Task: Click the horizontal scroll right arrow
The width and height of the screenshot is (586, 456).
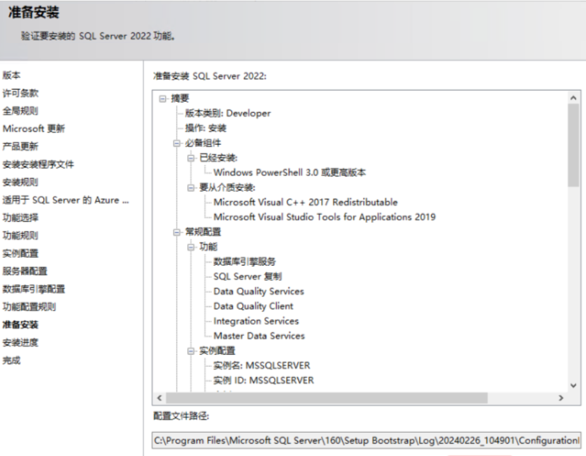Action: [x=561, y=398]
